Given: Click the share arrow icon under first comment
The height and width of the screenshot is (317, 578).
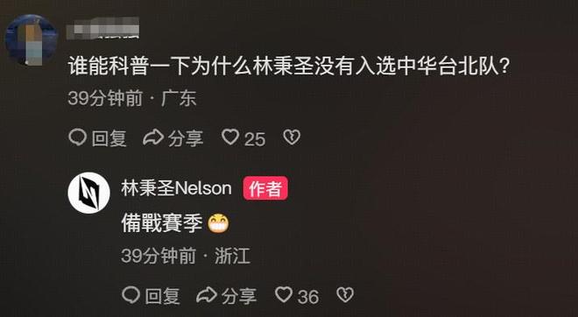Looking at the screenshot, I should (153, 137).
